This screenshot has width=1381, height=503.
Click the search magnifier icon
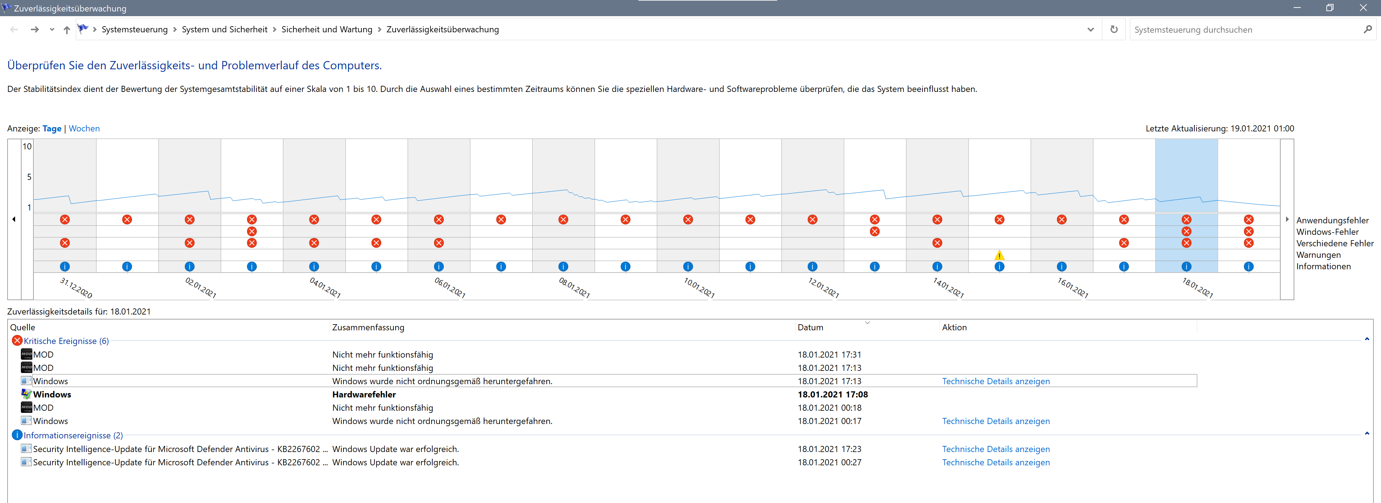pyautogui.click(x=1368, y=29)
